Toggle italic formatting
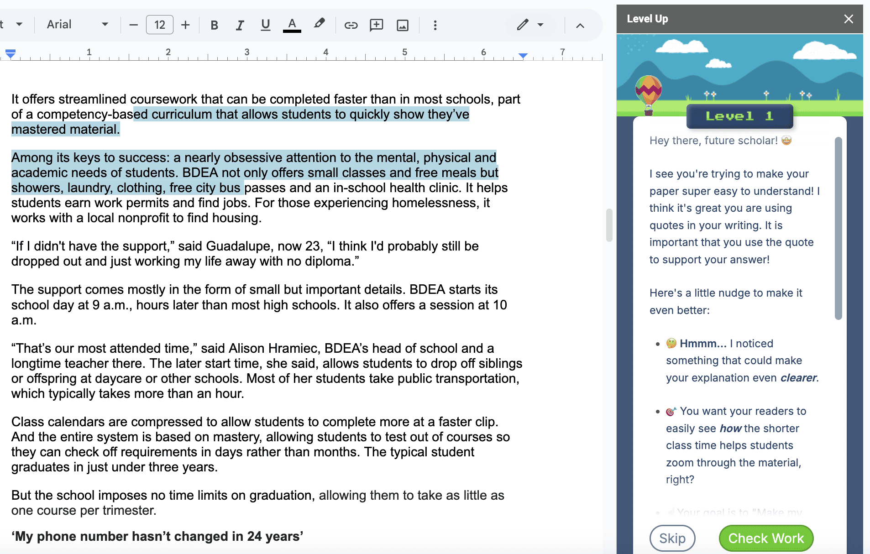Image resolution: width=870 pixels, height=554 pixels. [x=240, y=25]
